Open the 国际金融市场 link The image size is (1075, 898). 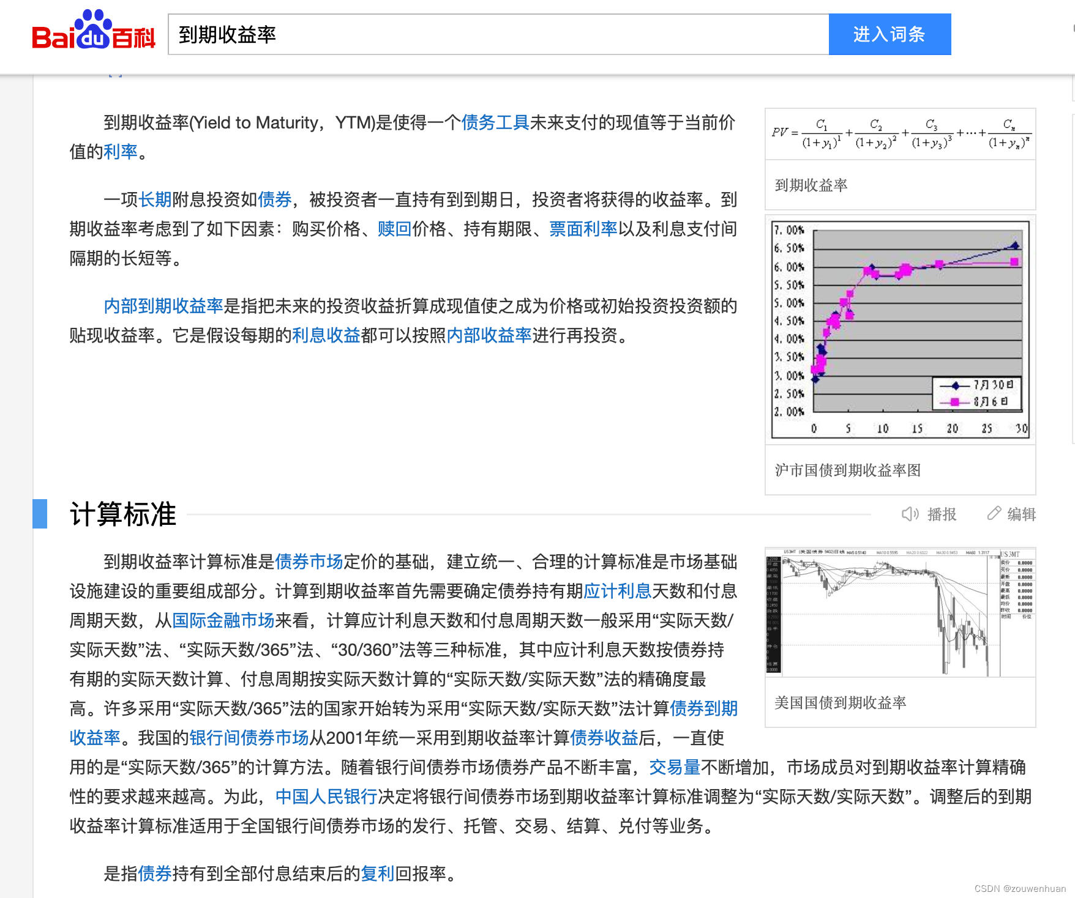click(x=223, y=620)
